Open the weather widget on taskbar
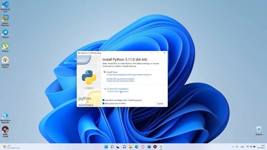 tap(11, 147)
